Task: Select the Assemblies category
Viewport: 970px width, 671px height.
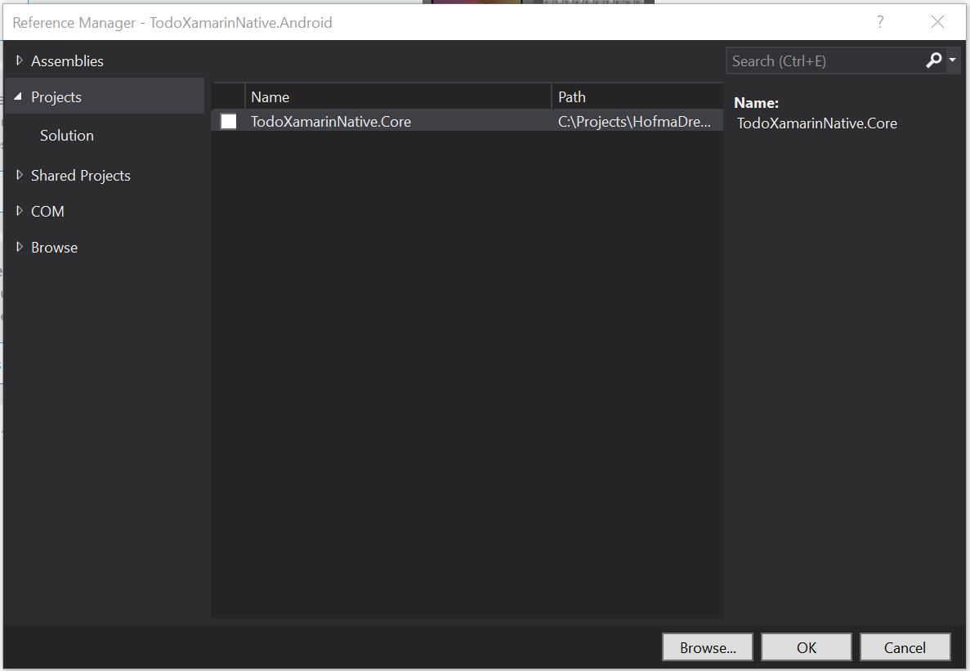Action: (67, 61)
